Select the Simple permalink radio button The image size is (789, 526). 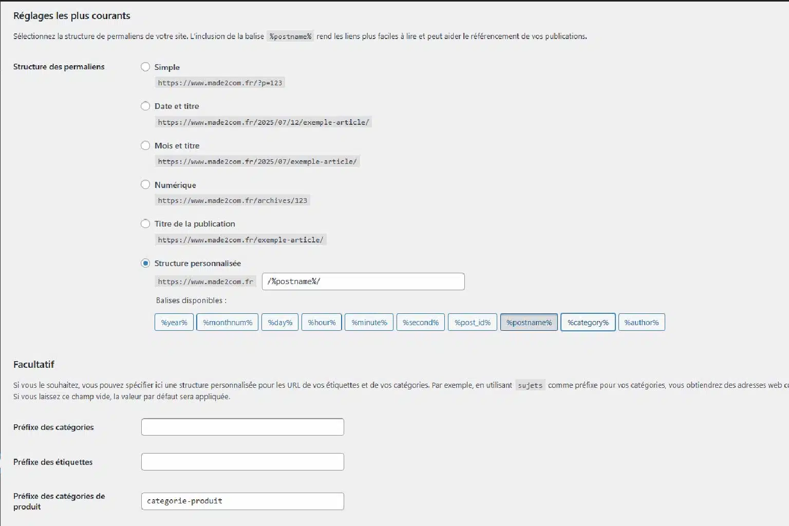(x=145, y=67)
